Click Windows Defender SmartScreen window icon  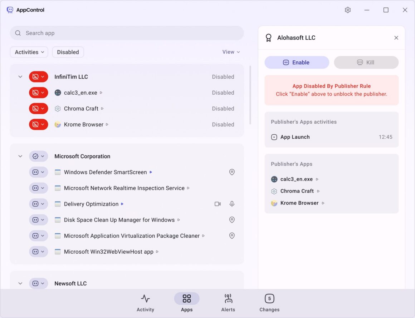click(58, 172)
